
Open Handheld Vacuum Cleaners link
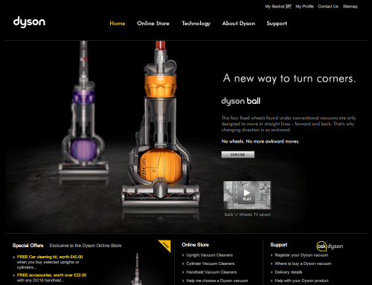coord(211,272)
